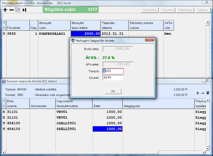Click the Félbehagy button
This screenshot has width=213, height=156.
point(186,10)
